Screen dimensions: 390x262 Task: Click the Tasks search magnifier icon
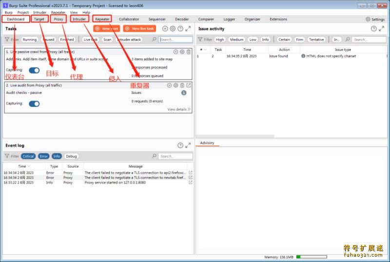pyautogui.click(x=154, y=40)
